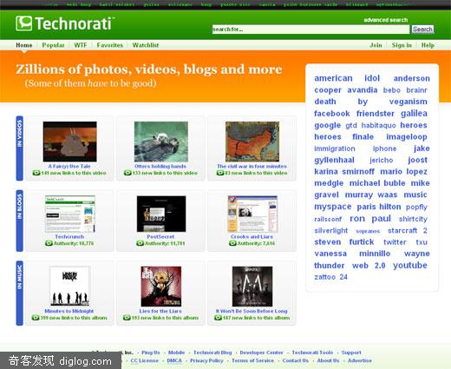Click the Technorati logo icon
The height and width of the screenshot is (369, 451).
point(24,23)
